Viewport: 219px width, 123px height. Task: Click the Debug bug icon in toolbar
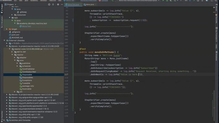tap(167, 1)
